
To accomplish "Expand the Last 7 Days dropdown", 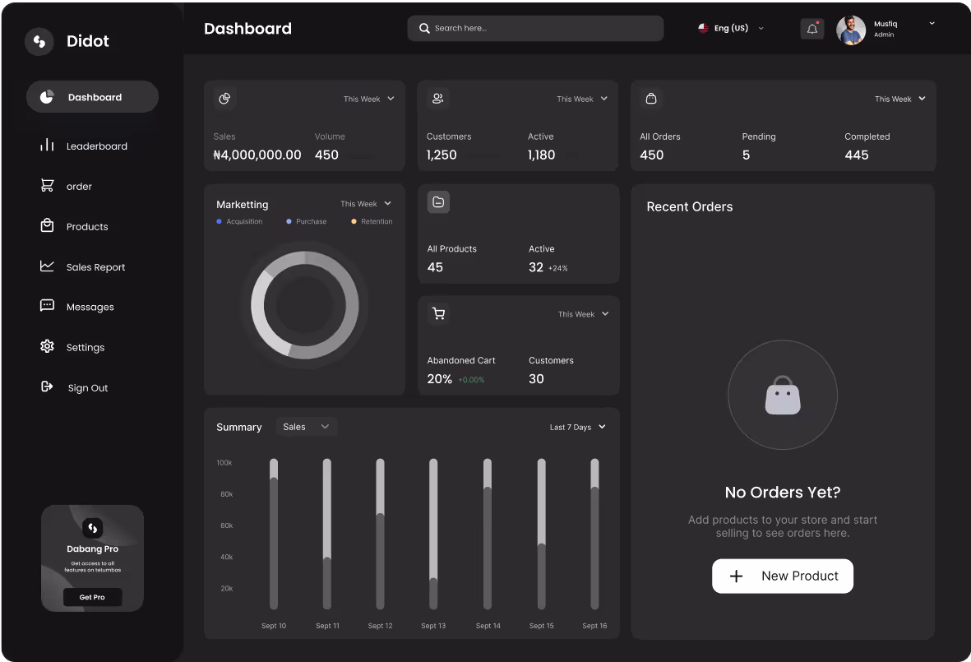I will (x=577, y=427).
